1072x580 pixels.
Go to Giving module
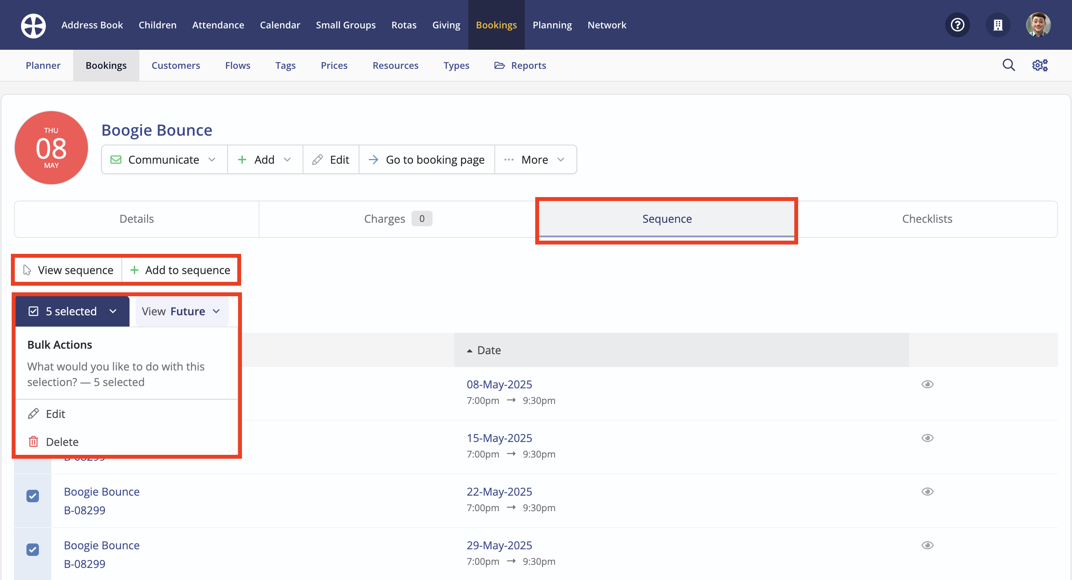tap(446, 25)
